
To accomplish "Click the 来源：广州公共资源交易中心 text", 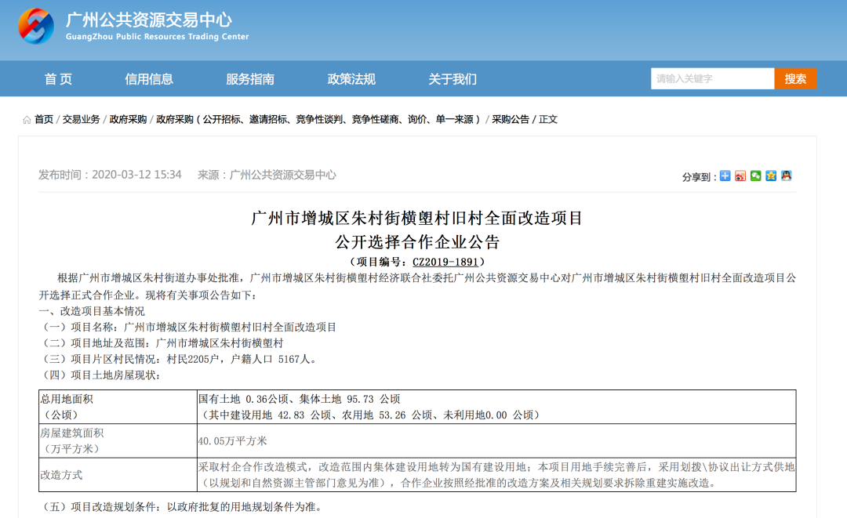I will click(x=267, y=175).
